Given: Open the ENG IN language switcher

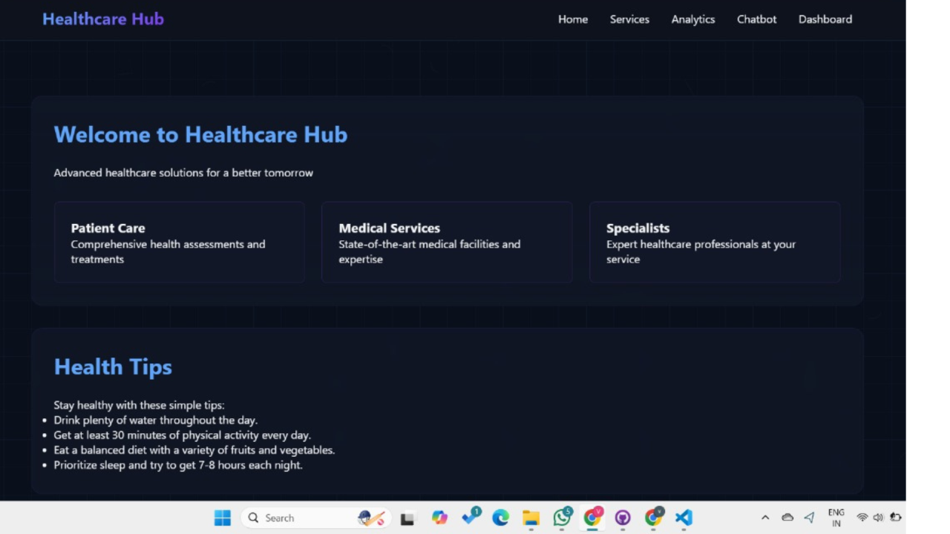Looking at the screenshot, I should [x=836, y=518].
